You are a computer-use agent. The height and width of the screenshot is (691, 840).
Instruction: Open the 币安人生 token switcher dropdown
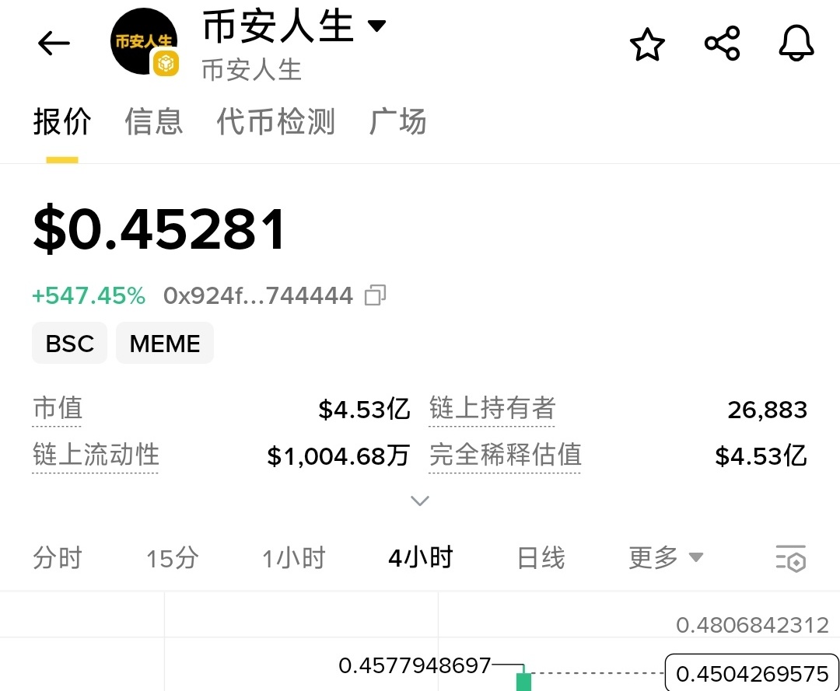tap(376, 25)
